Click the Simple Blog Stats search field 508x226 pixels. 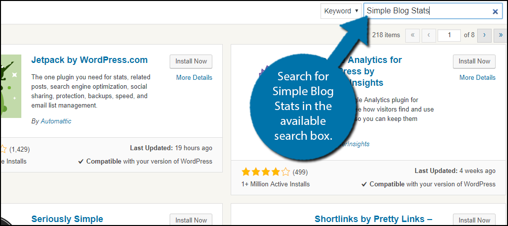click(x=427, y=11)
